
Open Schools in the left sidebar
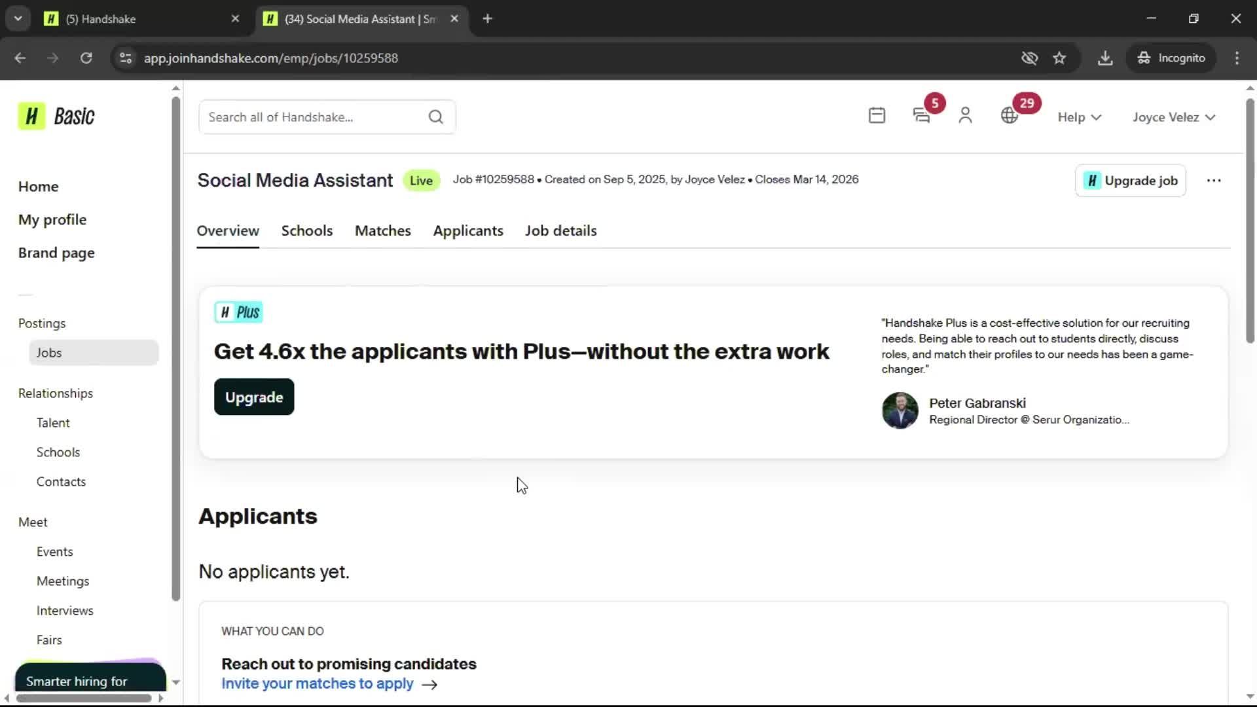click(x=58, y=453)
